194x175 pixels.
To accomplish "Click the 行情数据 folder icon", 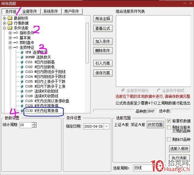I will point(10,23).
